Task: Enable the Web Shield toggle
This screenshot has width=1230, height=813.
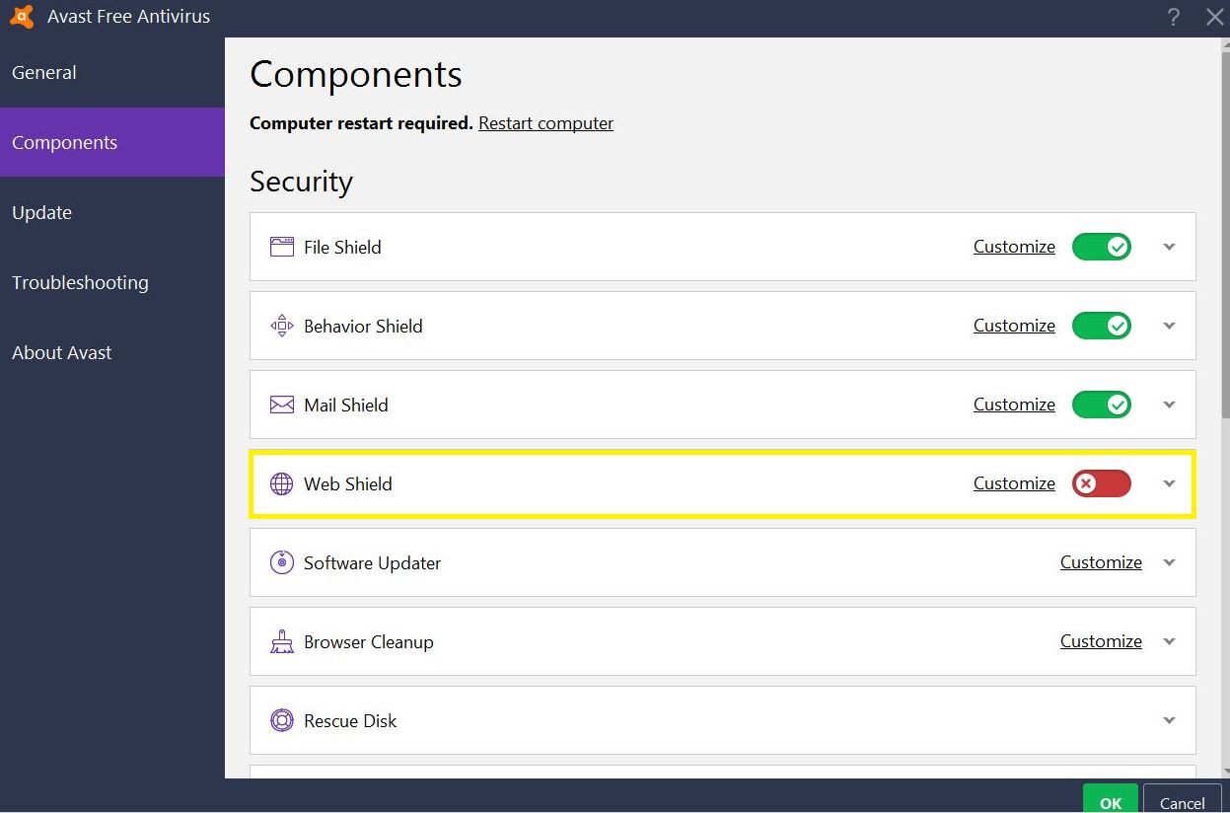Action: (1101, 483)
